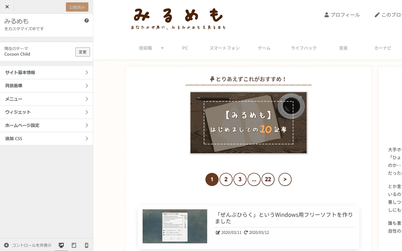Expand the ウィジェット section
Viewport: 402px width, 251px height.
tap(46, 112)
